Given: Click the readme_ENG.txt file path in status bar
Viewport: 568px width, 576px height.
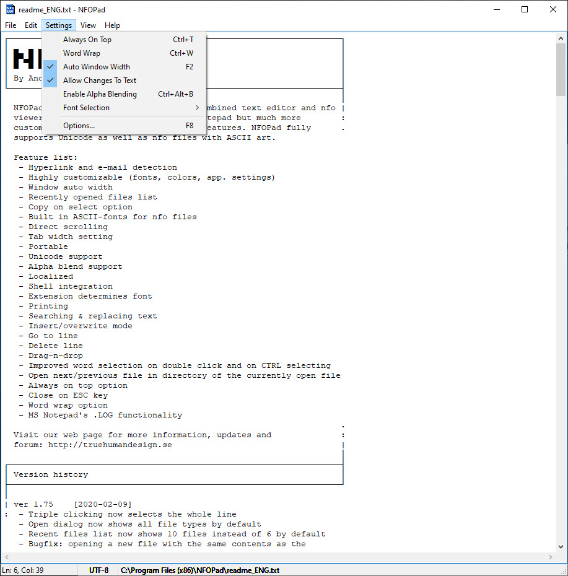Looking at the screenshot, I should coord(200,570).
